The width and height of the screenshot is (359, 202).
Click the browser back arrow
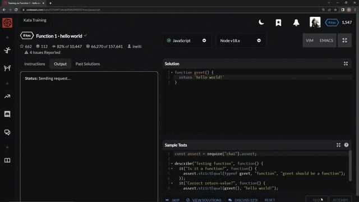click(4, 10)
